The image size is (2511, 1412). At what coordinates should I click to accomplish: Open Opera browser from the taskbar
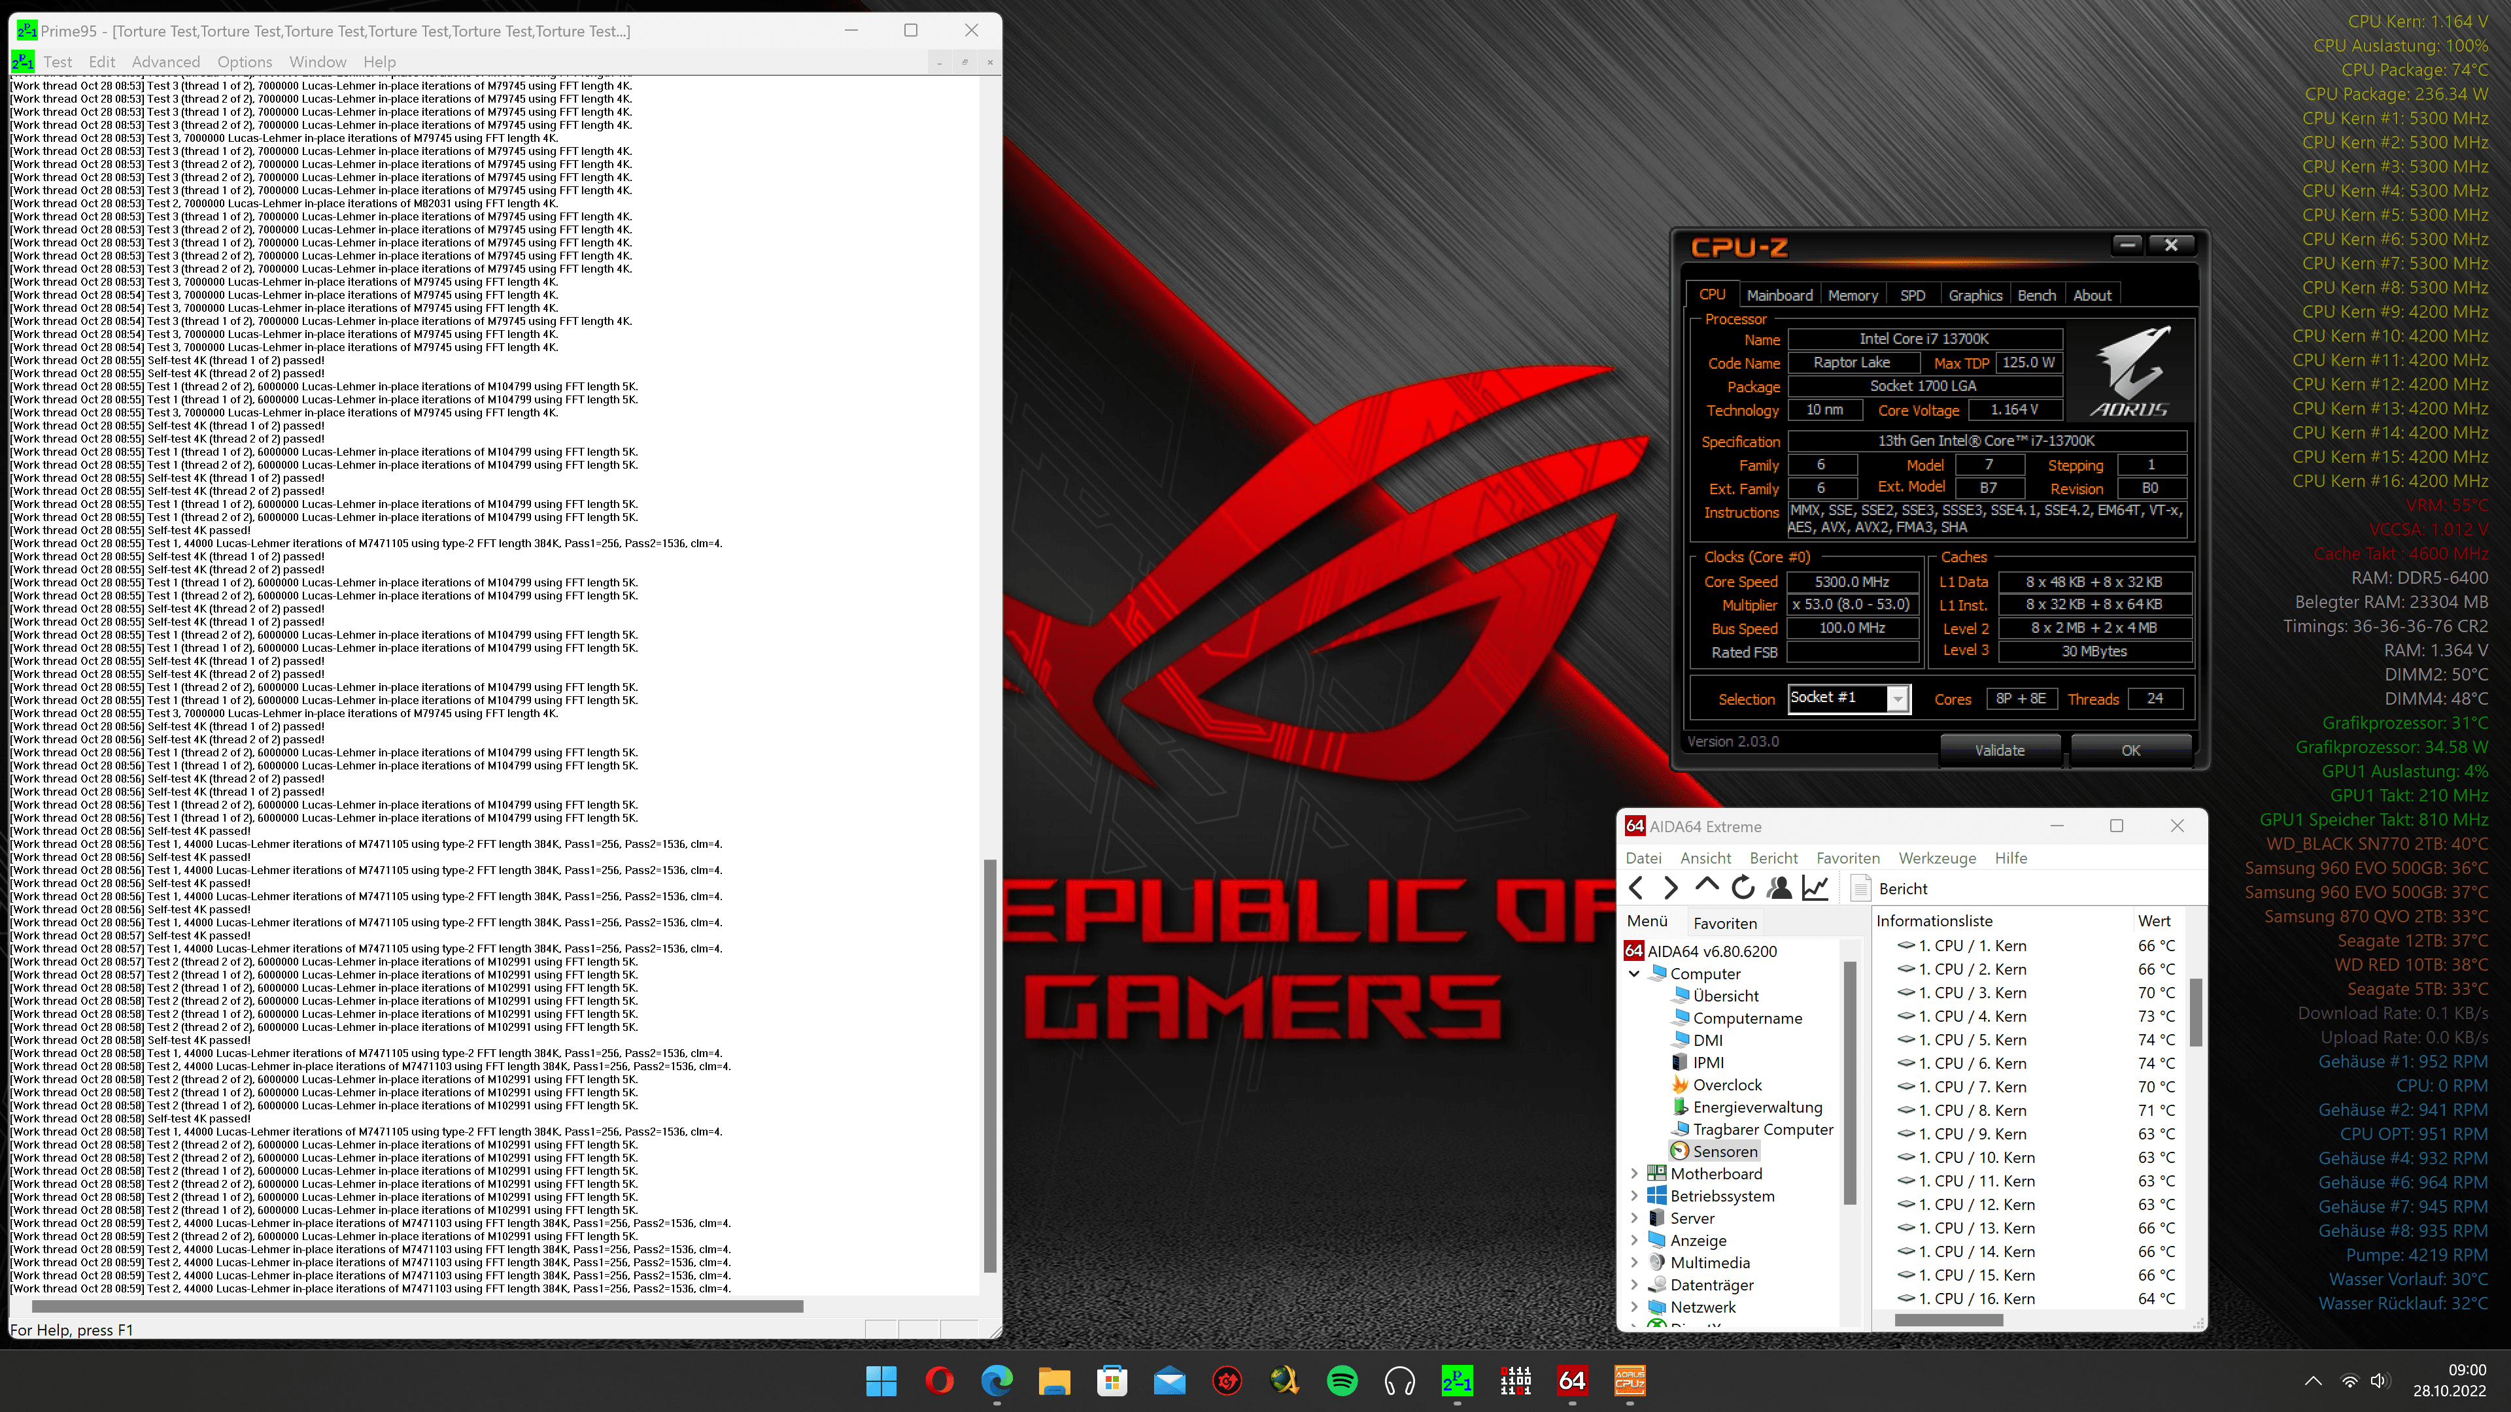pyautogui.click(x=939, y=1381)
